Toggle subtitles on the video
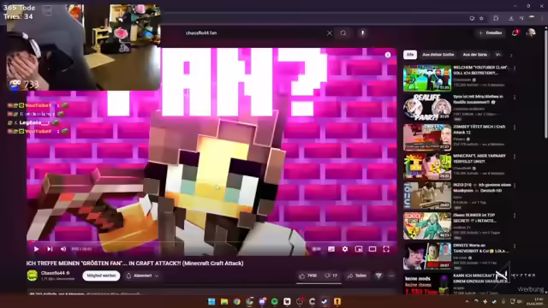The image size is (548, 308). pyautogui.click(x=331, y=249)
